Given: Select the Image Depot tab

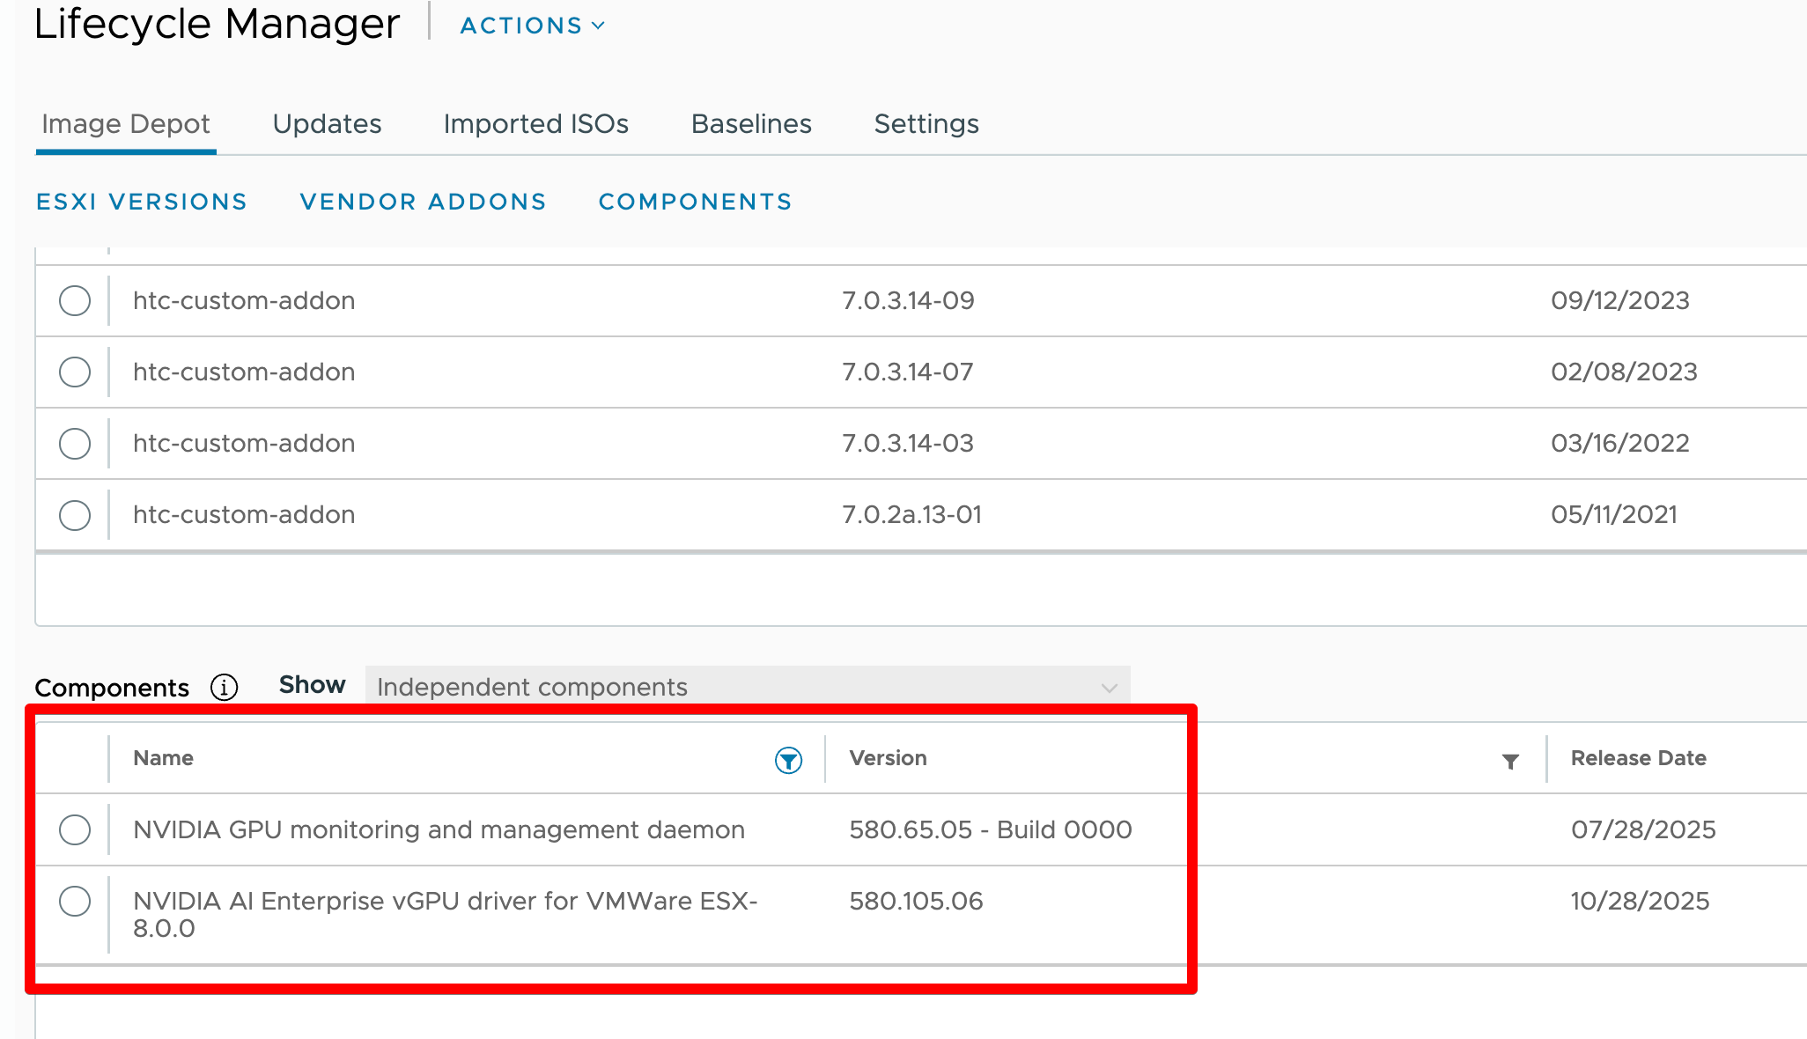Looking at the screenshot, I should click(126, 124).
